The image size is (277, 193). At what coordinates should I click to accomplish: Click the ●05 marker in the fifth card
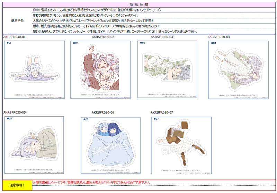9,119
